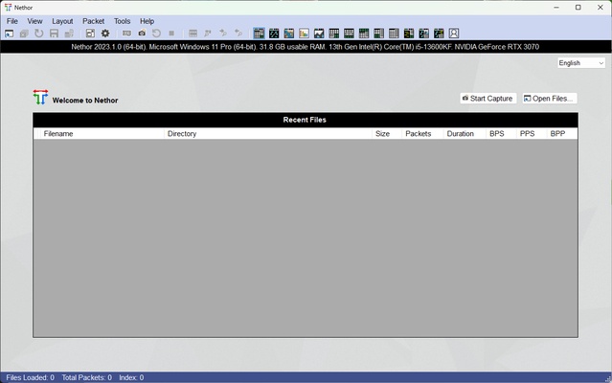
Task: Click the find previous arrow icon
Action: (x=238, y=34)
